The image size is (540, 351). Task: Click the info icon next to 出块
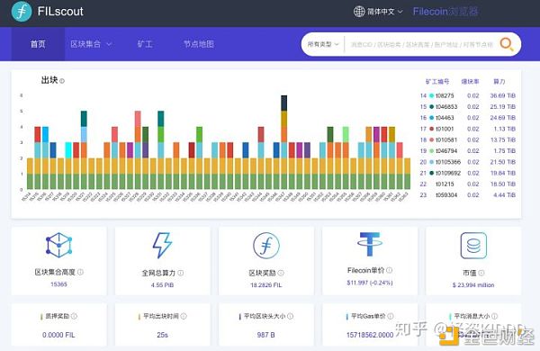62,81
